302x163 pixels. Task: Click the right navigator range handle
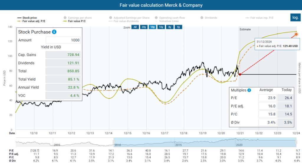(296, 142)
